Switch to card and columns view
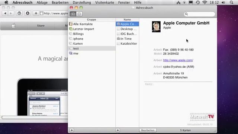The image size is (238, 134). click(73, 14)
